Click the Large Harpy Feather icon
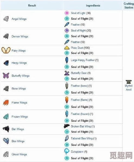 tap(67, 60)
